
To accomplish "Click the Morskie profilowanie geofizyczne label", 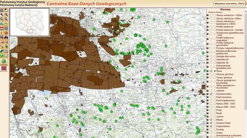I will [x=226, y=52].
